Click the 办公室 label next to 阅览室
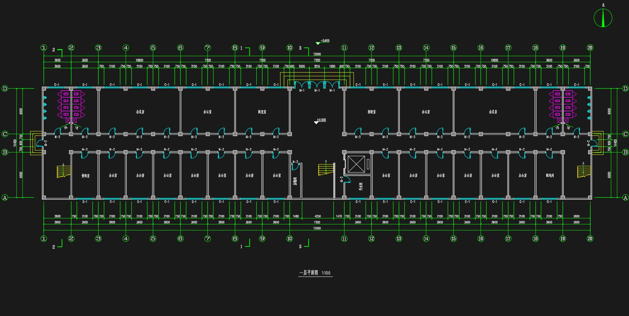Viewport: 629px width, 316px height. tap(207, 112)
